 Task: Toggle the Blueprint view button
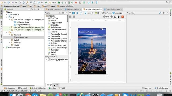pos(73,13)
